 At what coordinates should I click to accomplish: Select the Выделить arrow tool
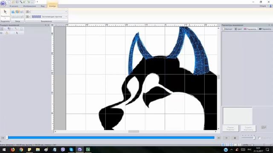point(5,12)
